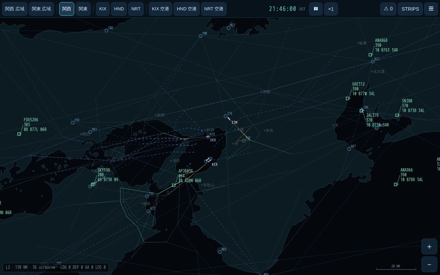
Task: Click the YME waypoint marker
Action: coord(200,36)
